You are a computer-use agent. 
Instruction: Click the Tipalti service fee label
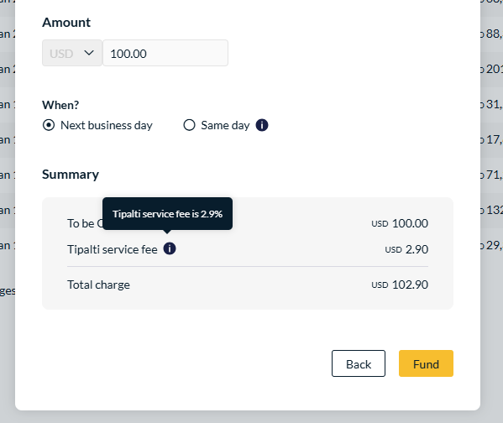click(x=113, y=249)
